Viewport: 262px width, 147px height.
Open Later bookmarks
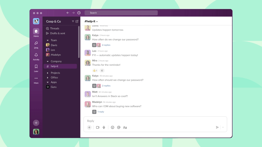(36, 68)
